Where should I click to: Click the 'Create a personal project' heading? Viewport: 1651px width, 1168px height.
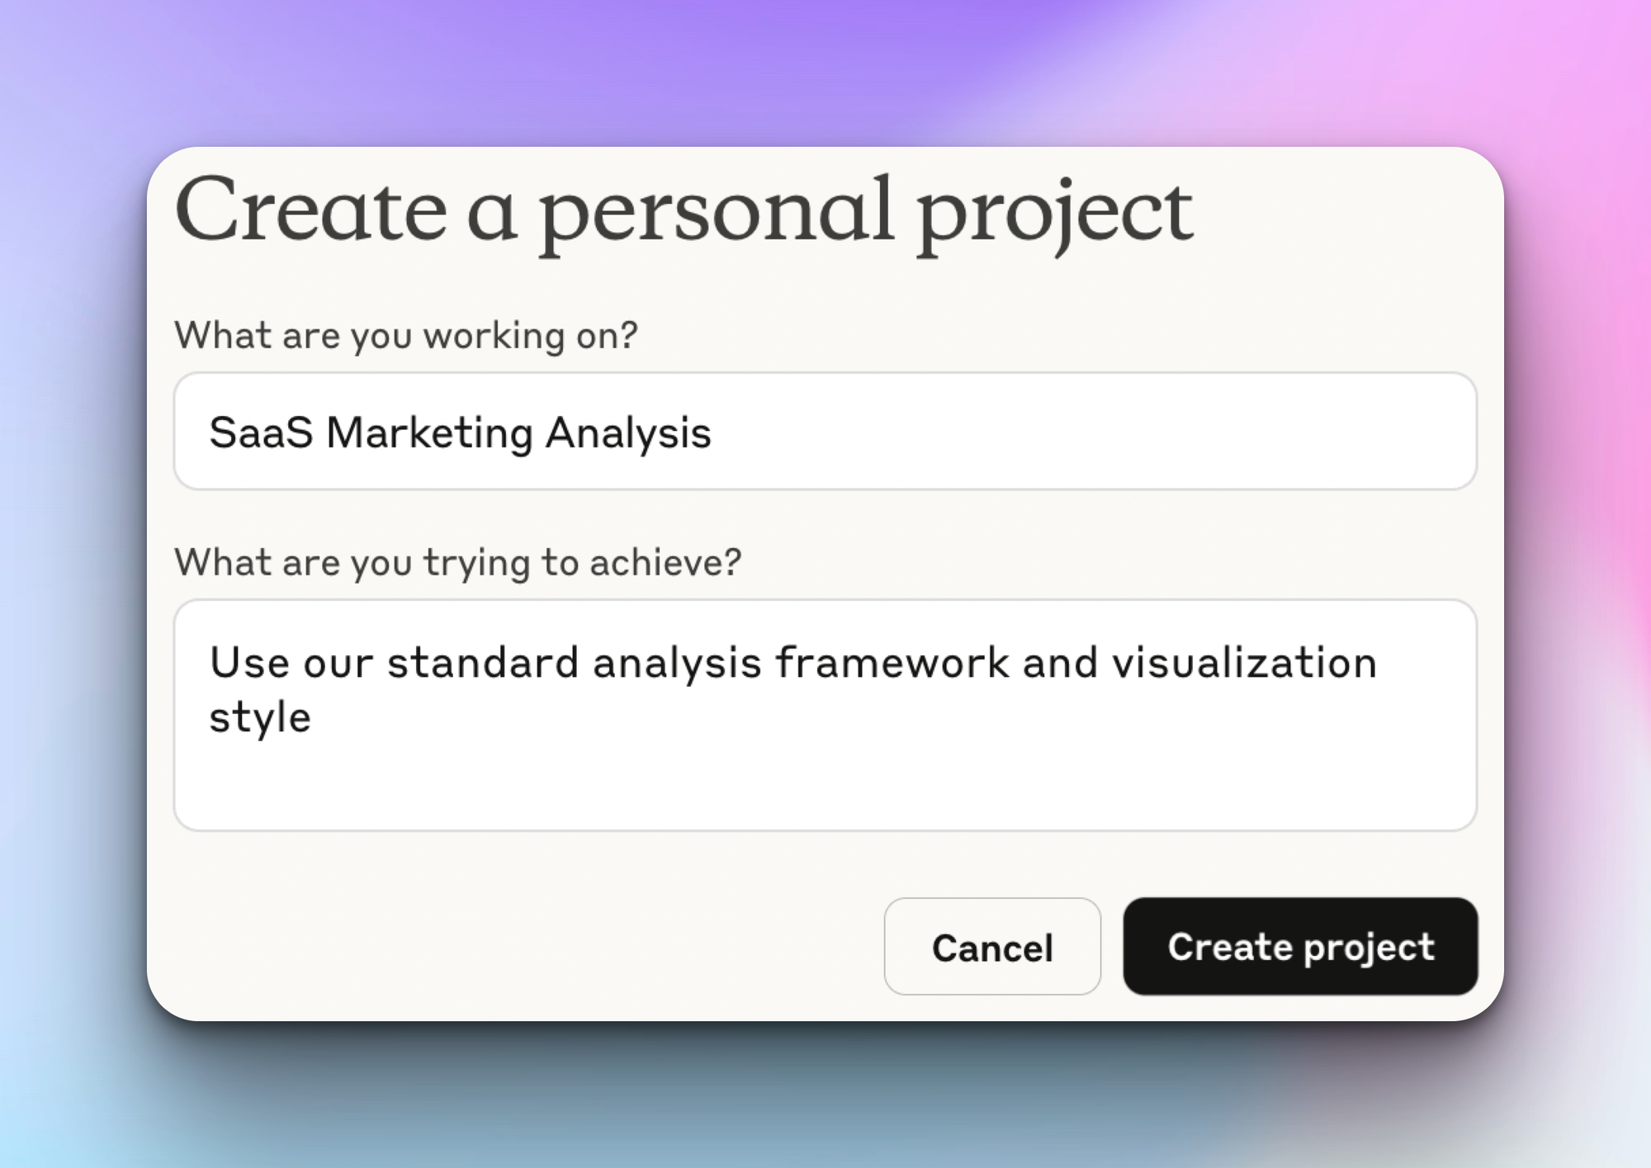684,212
